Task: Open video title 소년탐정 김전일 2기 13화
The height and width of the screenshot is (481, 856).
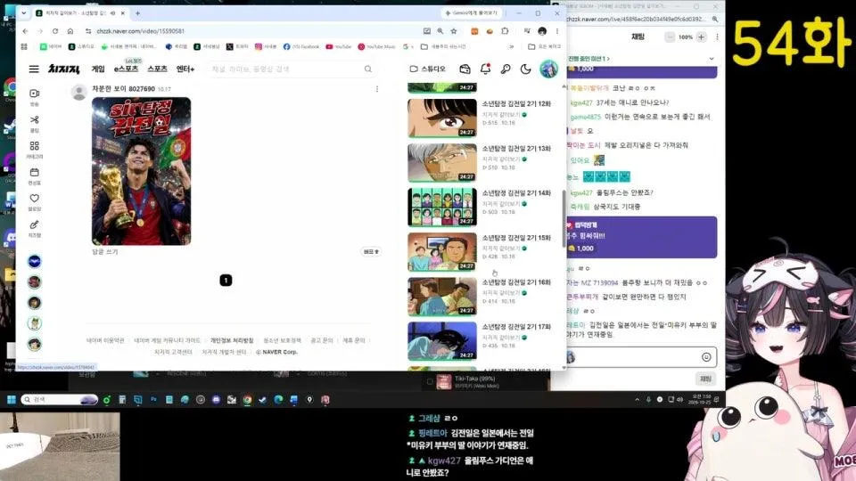Action: 516,149
